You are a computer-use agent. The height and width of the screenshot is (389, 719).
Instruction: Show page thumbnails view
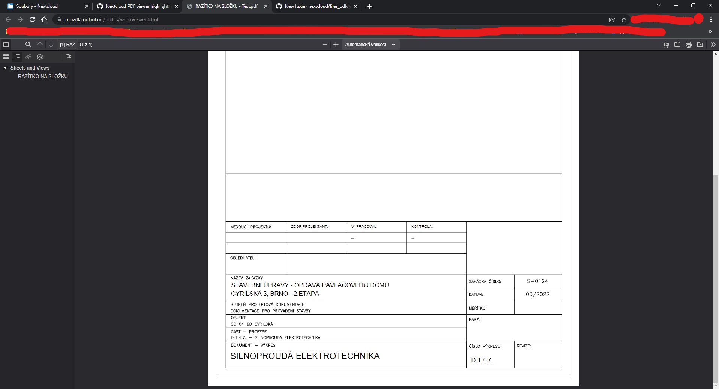[6, 57]
